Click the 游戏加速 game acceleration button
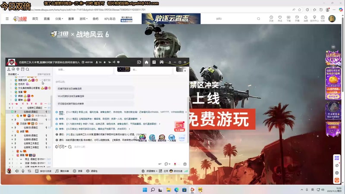Viewport: 345px width, 194px height. coord(176,171)
